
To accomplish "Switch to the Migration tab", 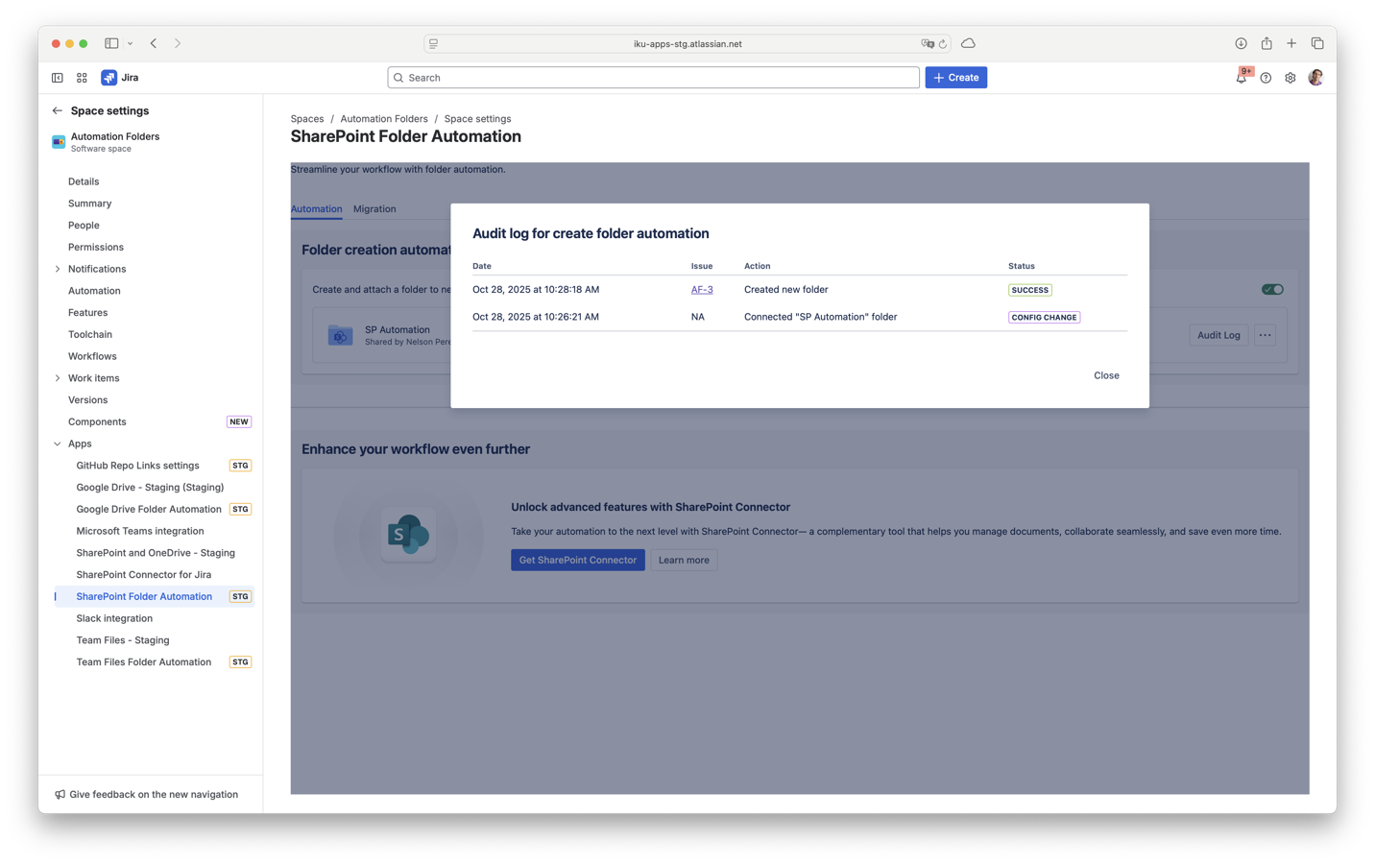I will pos(374,208).
